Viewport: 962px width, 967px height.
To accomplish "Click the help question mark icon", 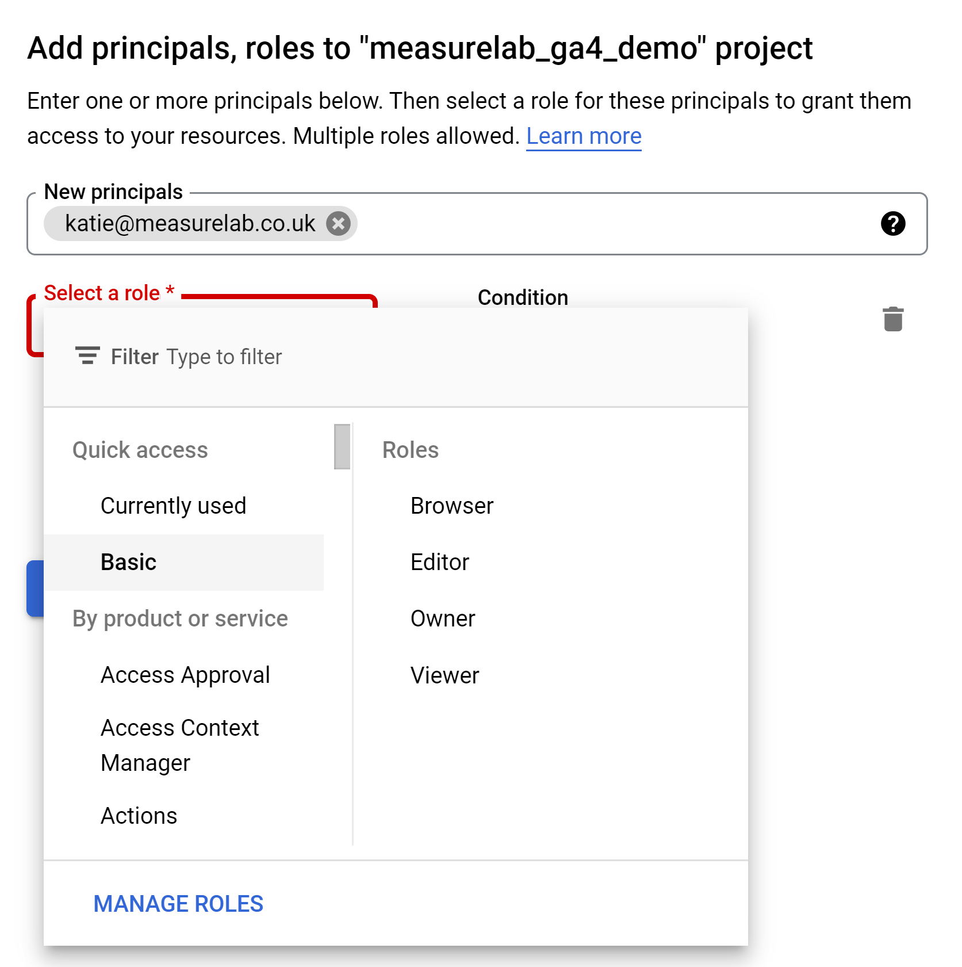I will tap(892, 224).
